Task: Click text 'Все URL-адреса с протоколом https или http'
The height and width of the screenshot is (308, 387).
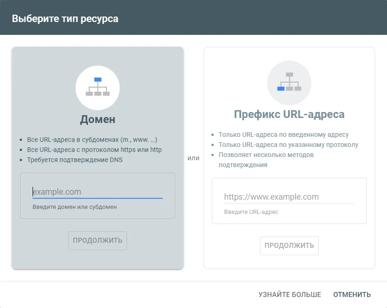Action: click(x=94, y=150)
